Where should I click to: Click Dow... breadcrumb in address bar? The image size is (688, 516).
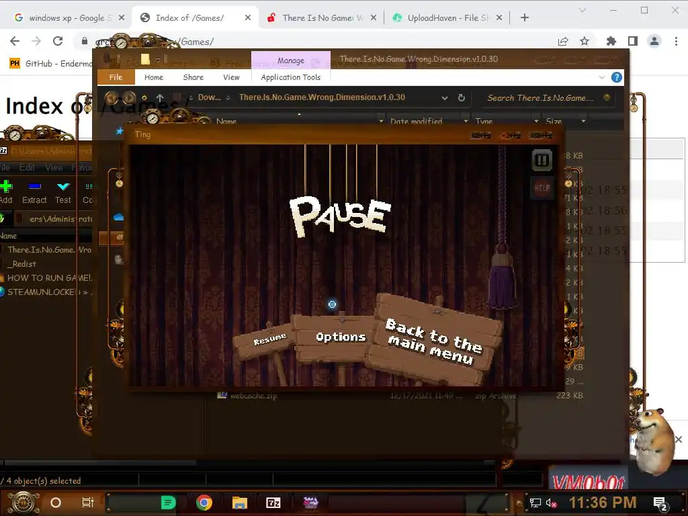210,97
